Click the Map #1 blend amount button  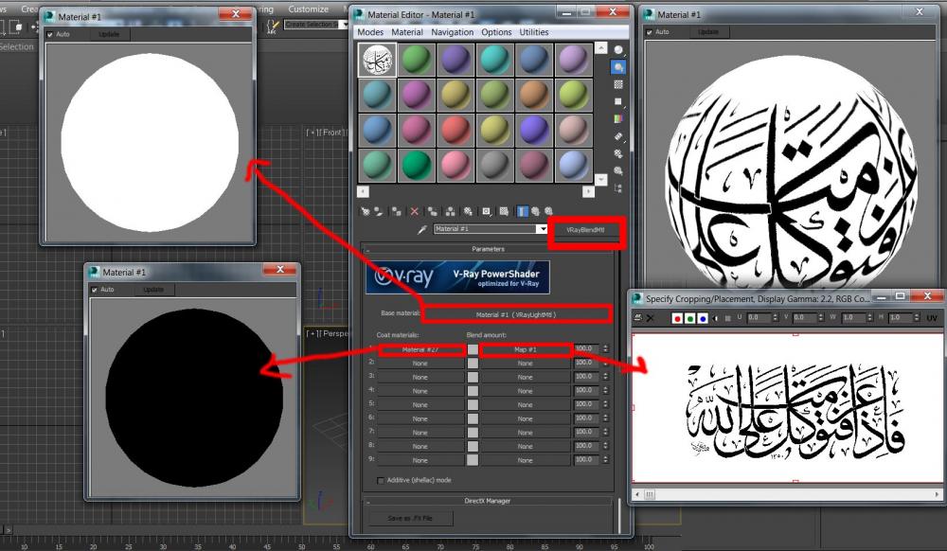click(x=526, y=349)
